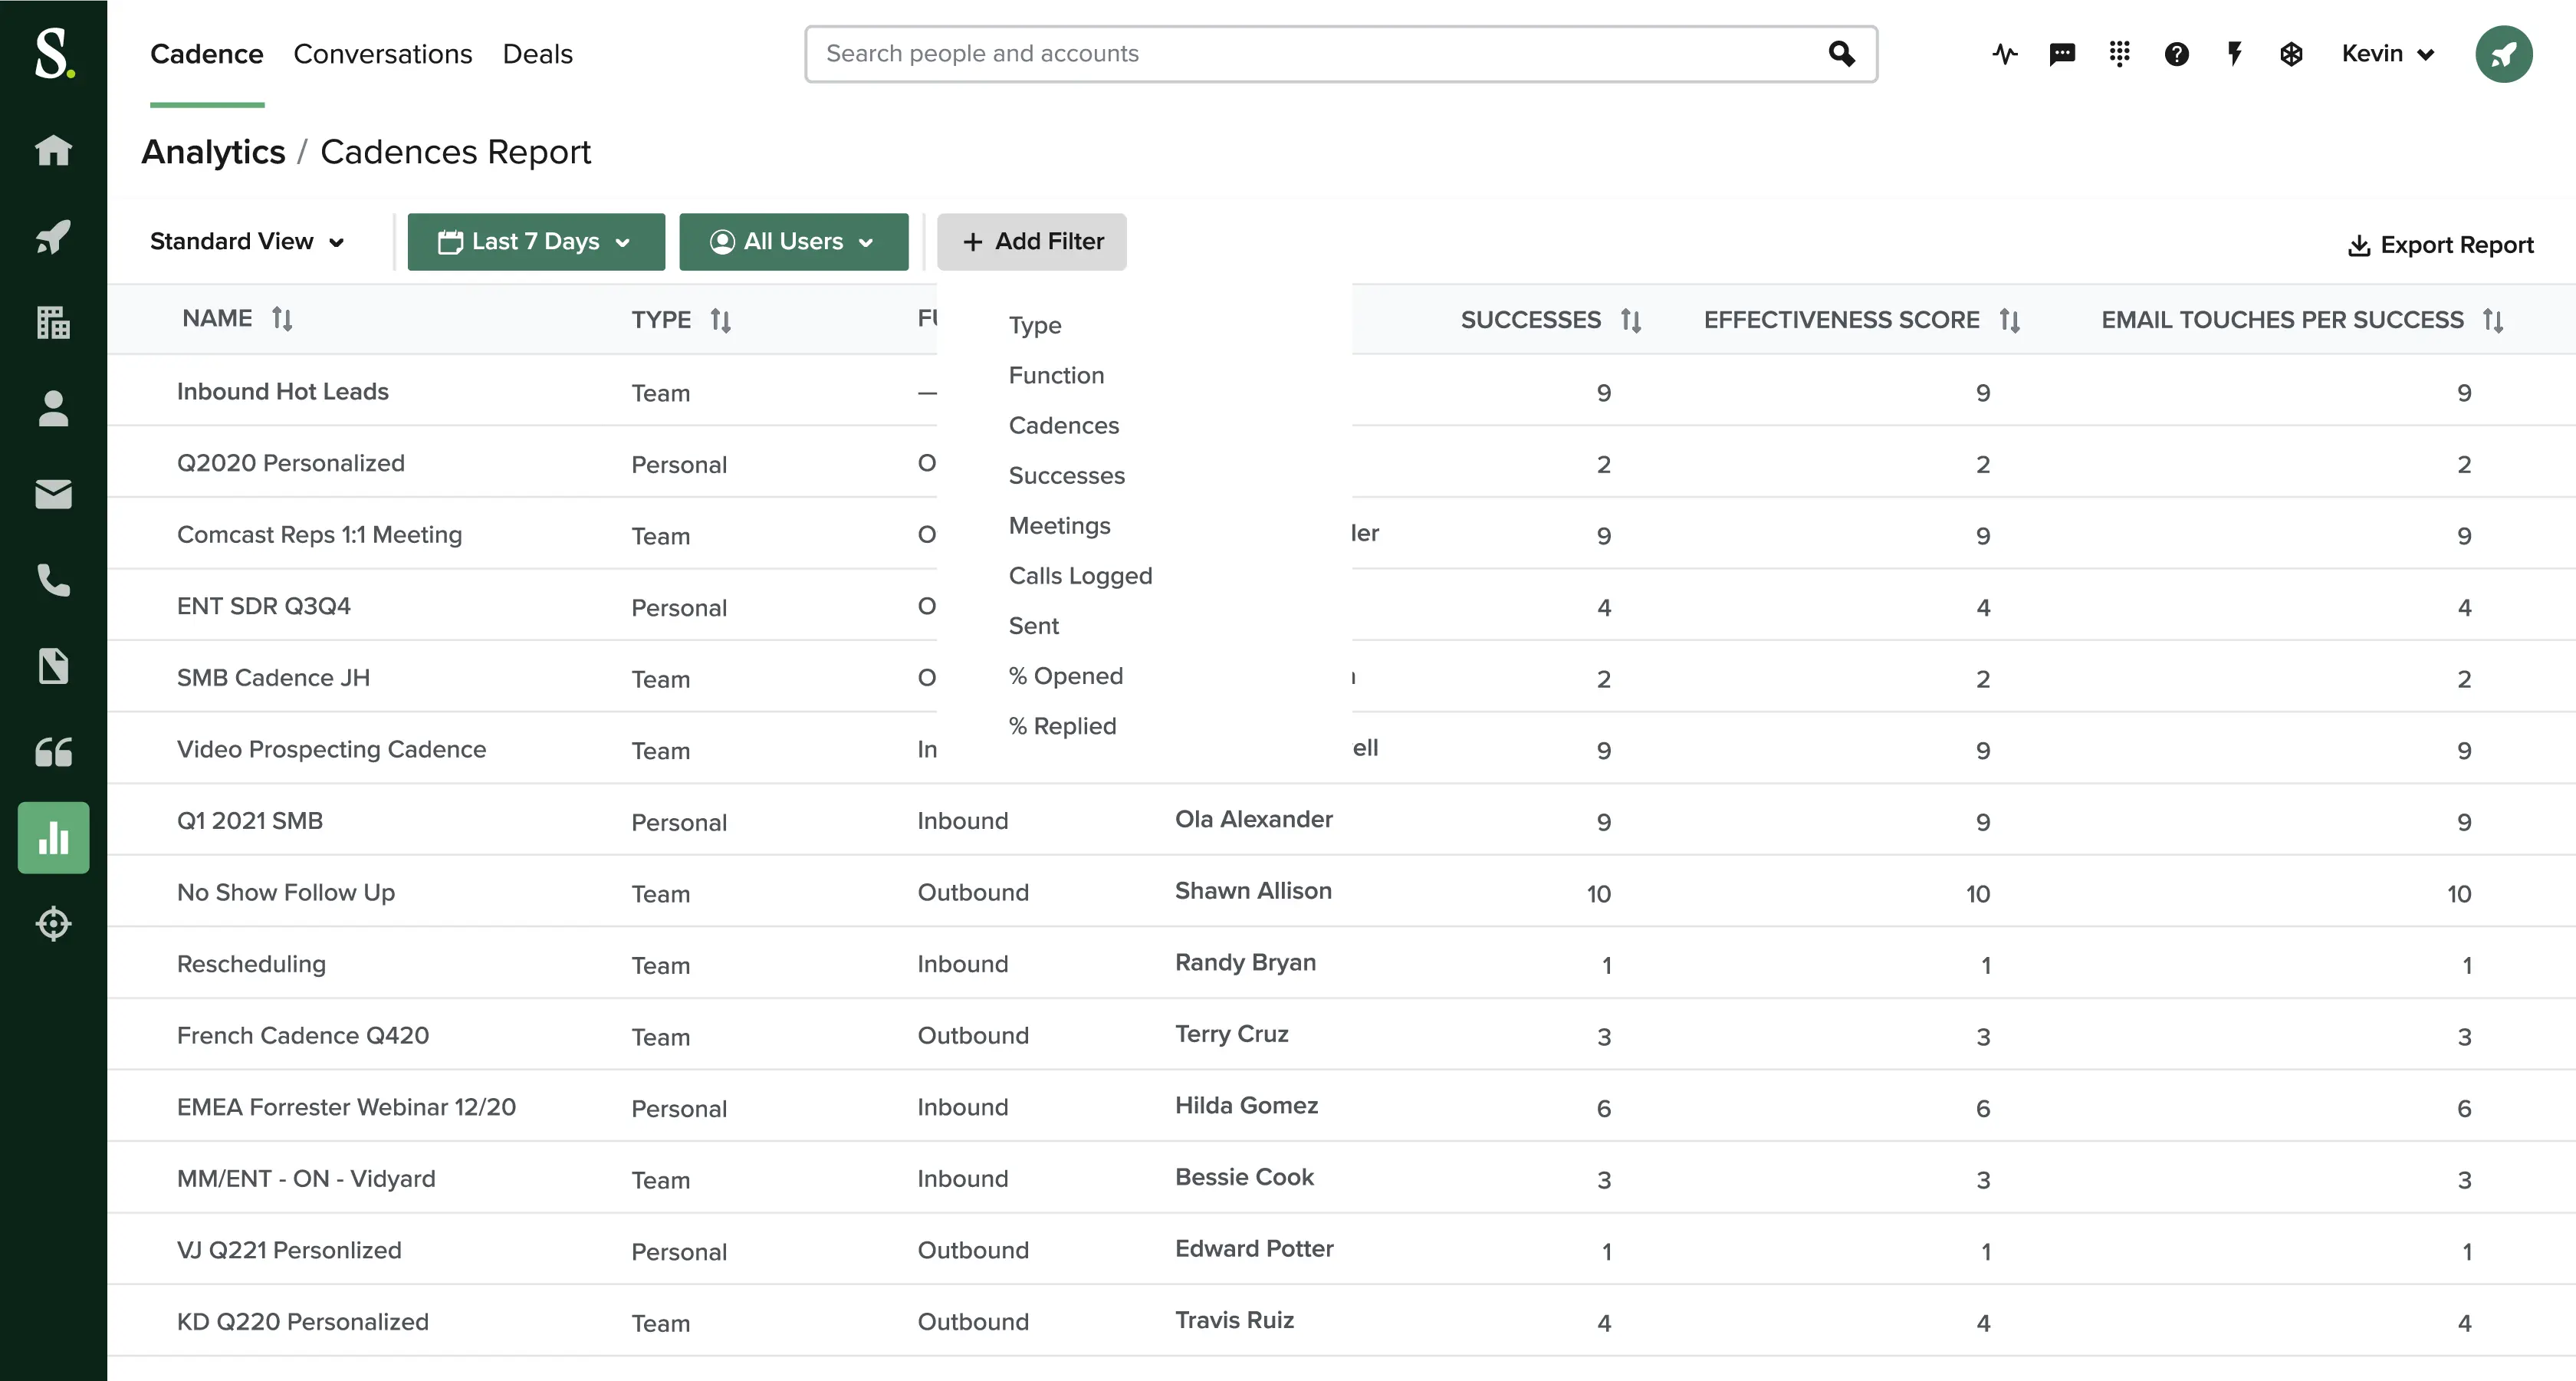Open the KD Q220 Personalized cadence
Viewport: 2576px width, 1381px height.
click(302, 1321)
